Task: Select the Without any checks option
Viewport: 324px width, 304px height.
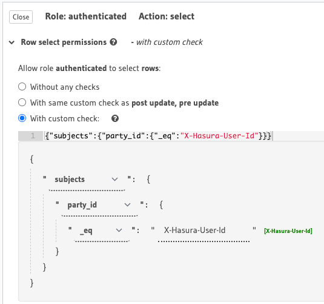Action: point(22,87)
